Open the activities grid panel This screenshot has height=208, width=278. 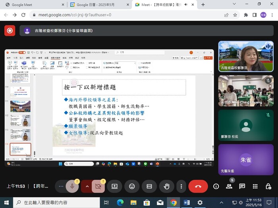click(x=255, y=186)
